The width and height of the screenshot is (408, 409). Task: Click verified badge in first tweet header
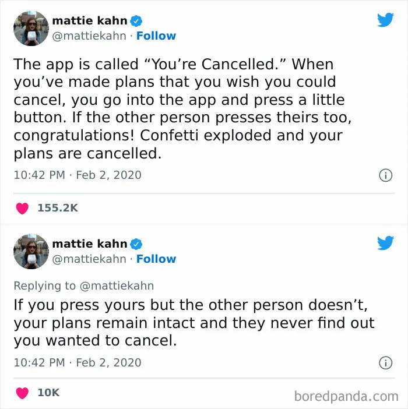click(136, 21)
